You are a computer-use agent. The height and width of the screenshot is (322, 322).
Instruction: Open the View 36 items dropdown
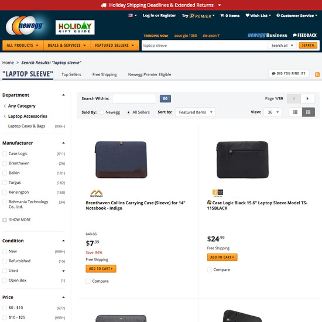[273, 112]
